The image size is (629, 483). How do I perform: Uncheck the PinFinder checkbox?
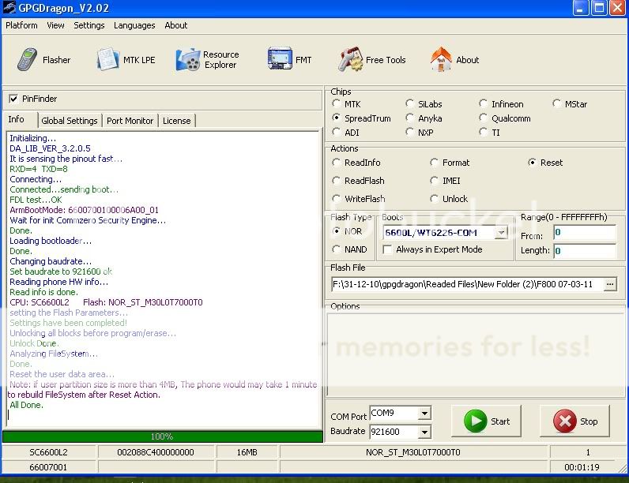click(13, 99)
